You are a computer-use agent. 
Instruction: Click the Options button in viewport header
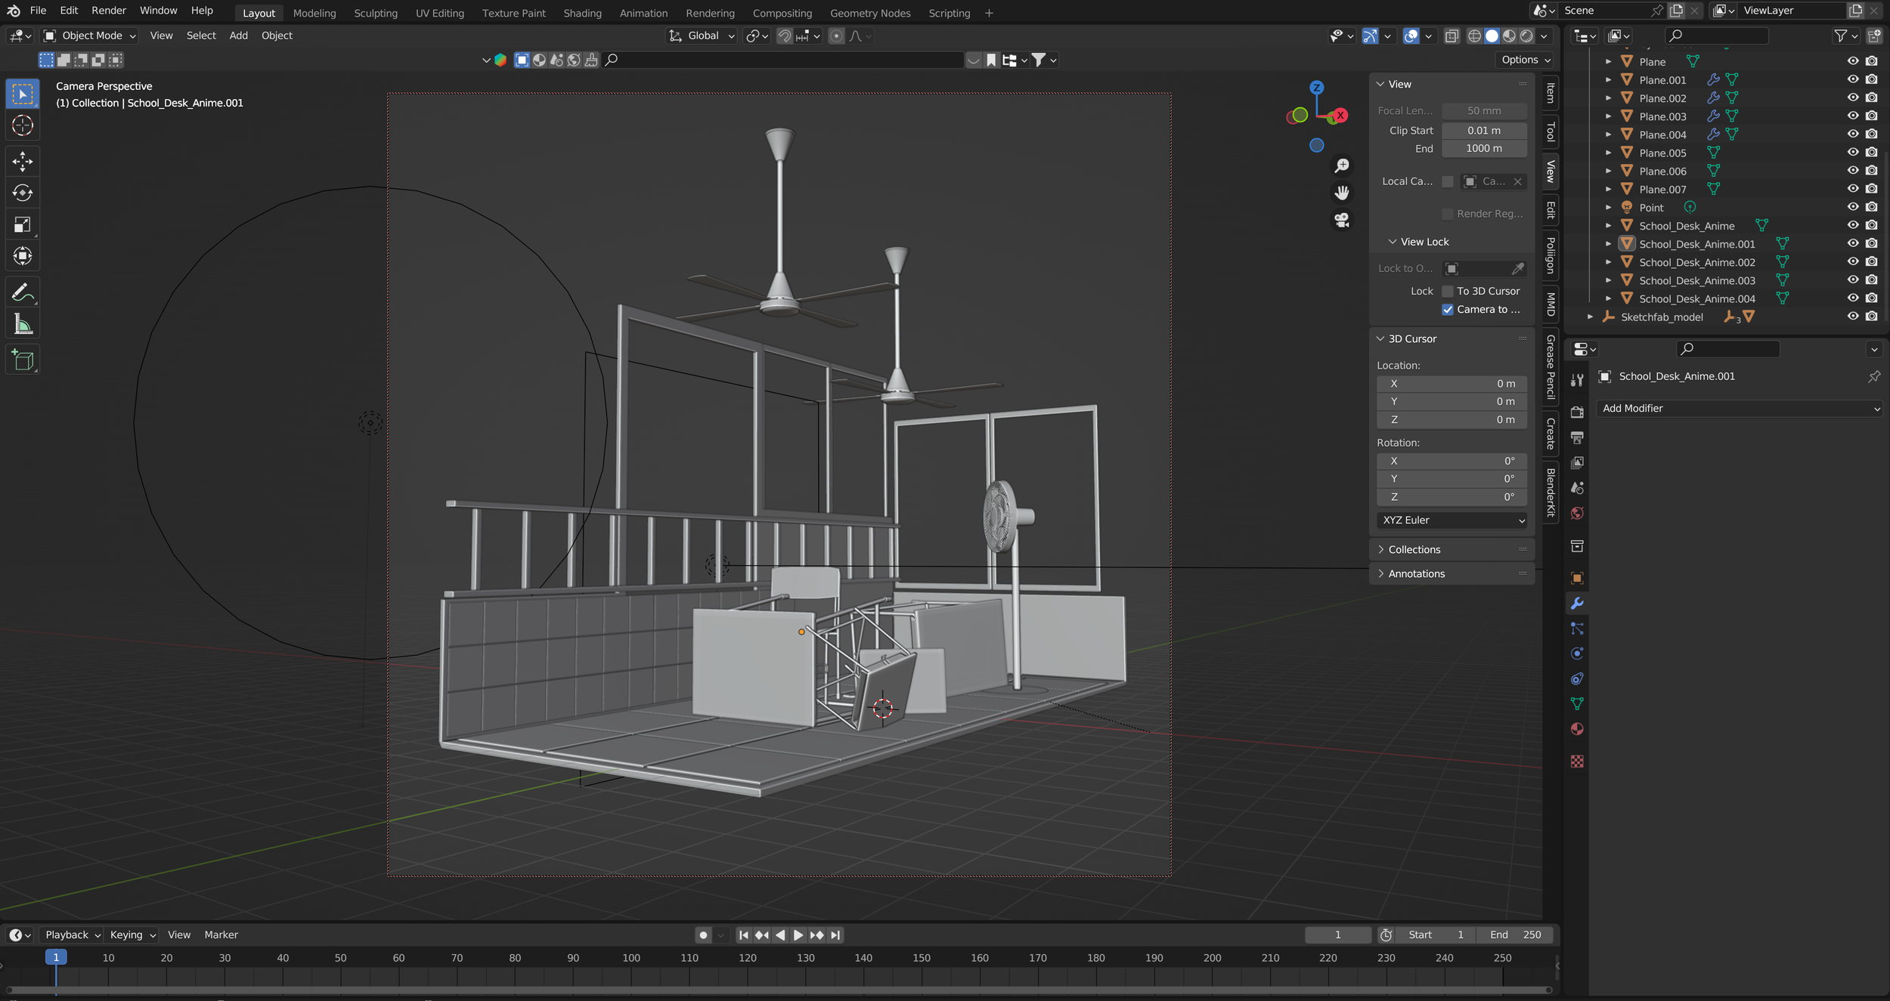(1525, 60)
